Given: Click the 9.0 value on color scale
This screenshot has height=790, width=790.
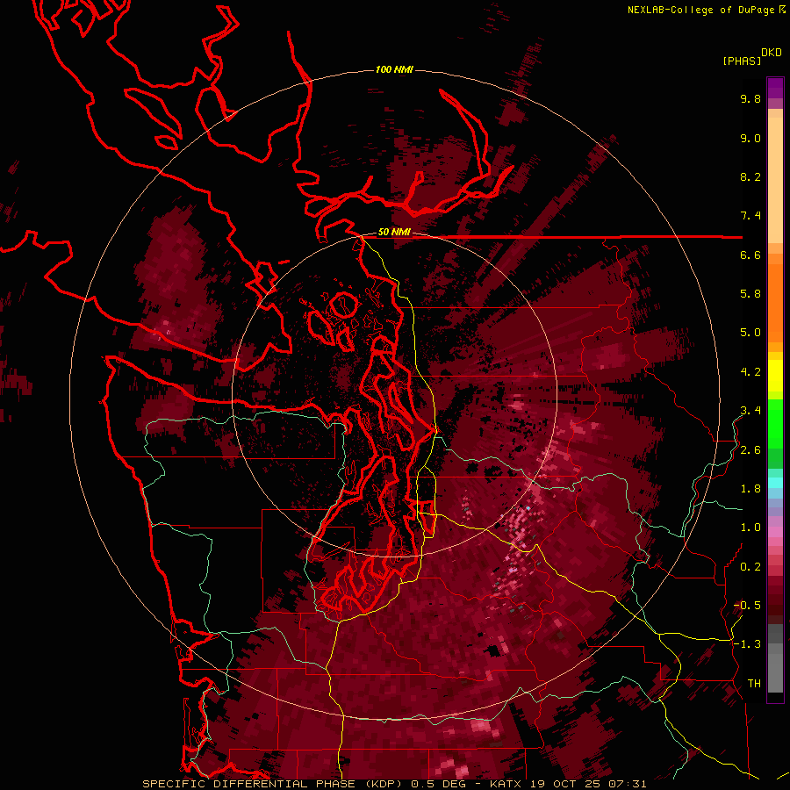Looking at the screenshot, I should [x=750, y=138].
